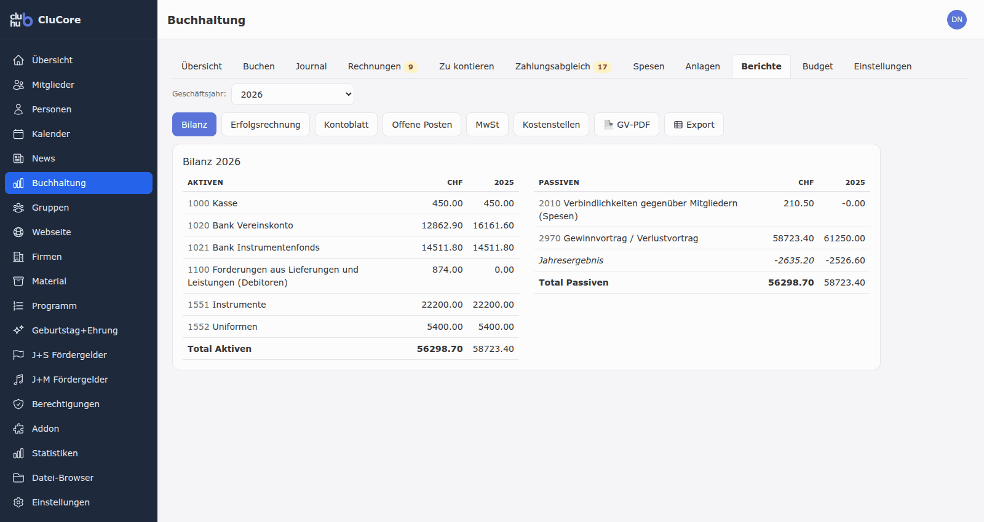Open the Material sidebar icon
The image size is (984, 522).
point(18,281)
